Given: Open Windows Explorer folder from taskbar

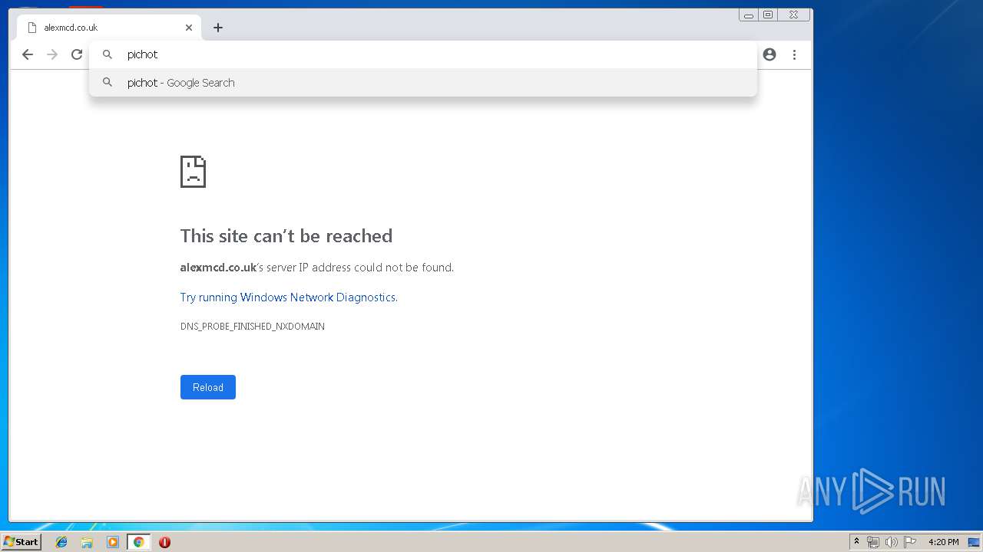Looking at the screenshot, I should point(87,542).
